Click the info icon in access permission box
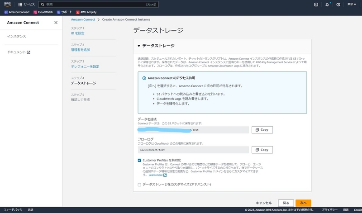The width and height of the screenshot is (362, 213). click(144, 78)
